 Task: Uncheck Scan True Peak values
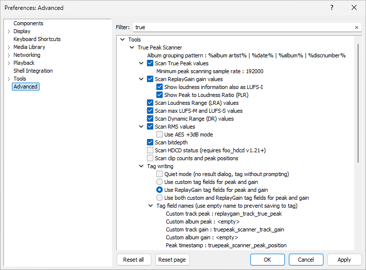click(x=150, y=63)
